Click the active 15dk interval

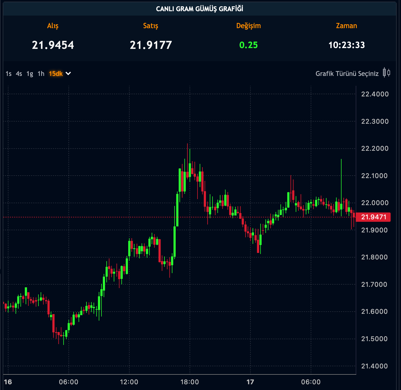[x=56, y=74]
